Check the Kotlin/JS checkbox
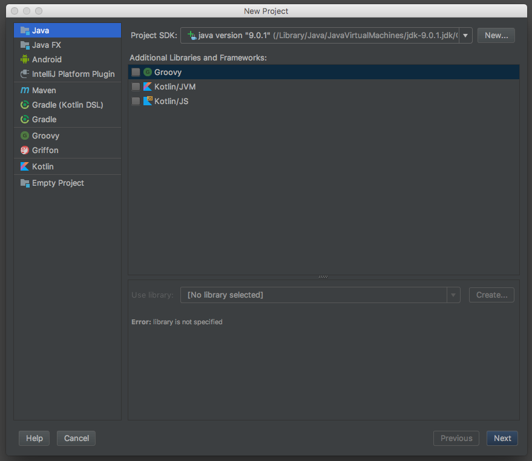 click(136, 101)
